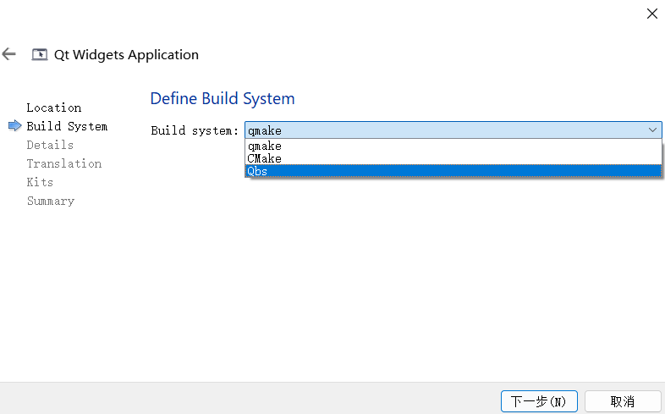Click the Define Build System heading
The height and width of the screenshot is (414, 665).
pyautogui.click(x=223, y=98)
